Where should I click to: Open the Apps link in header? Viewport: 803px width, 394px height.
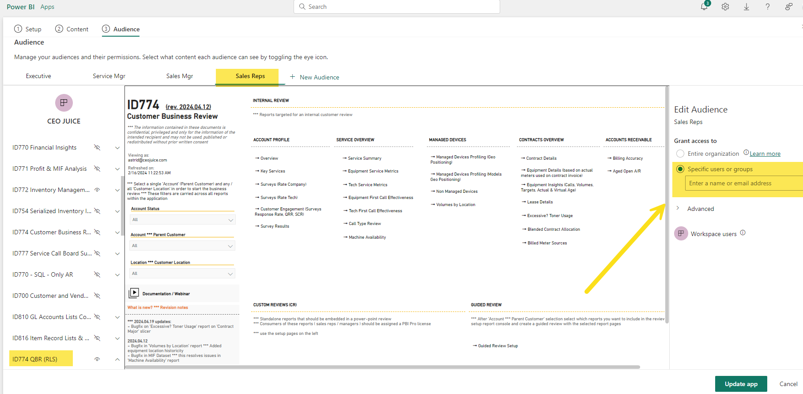click(47, 7)
